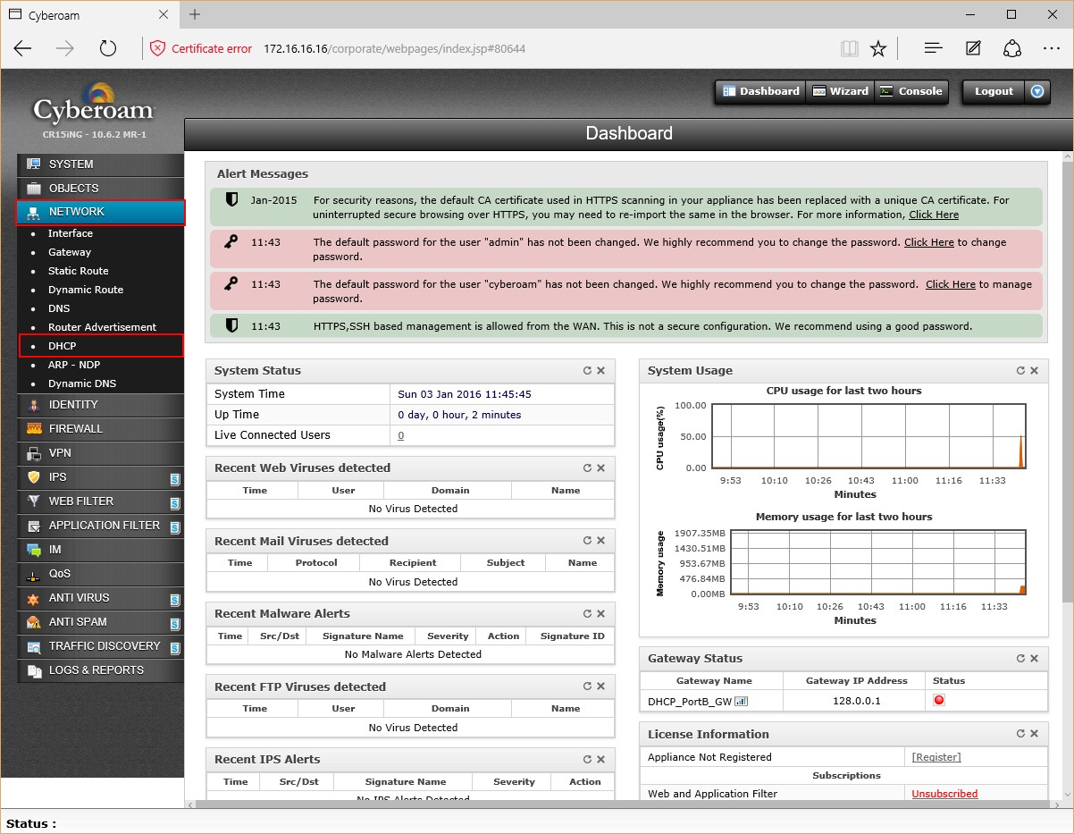Open browser reading view icon
The height and width of the screenshot is (834, 1074).
click(849, 48)
